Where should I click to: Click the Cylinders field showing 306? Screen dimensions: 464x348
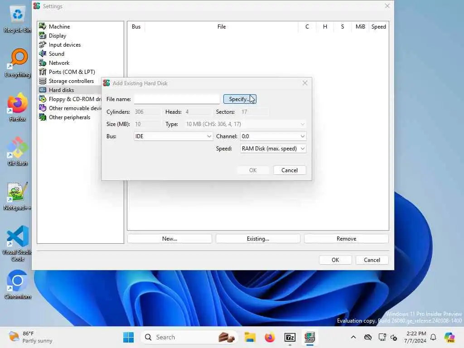point(147,112)
